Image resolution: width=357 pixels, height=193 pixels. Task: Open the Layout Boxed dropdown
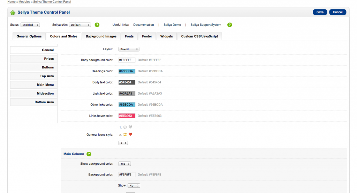tap(129, 49)
